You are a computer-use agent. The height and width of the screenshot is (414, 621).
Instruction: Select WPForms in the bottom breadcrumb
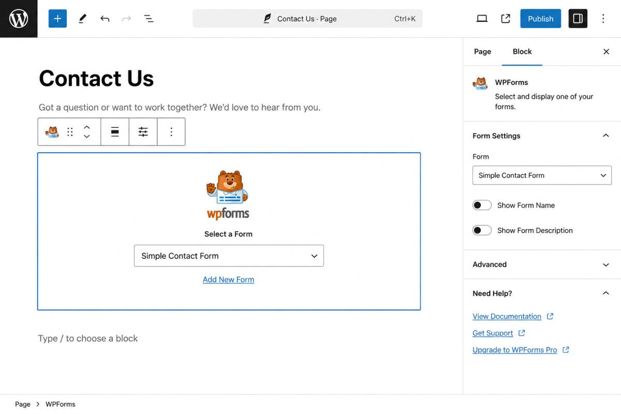coord(61,404)
